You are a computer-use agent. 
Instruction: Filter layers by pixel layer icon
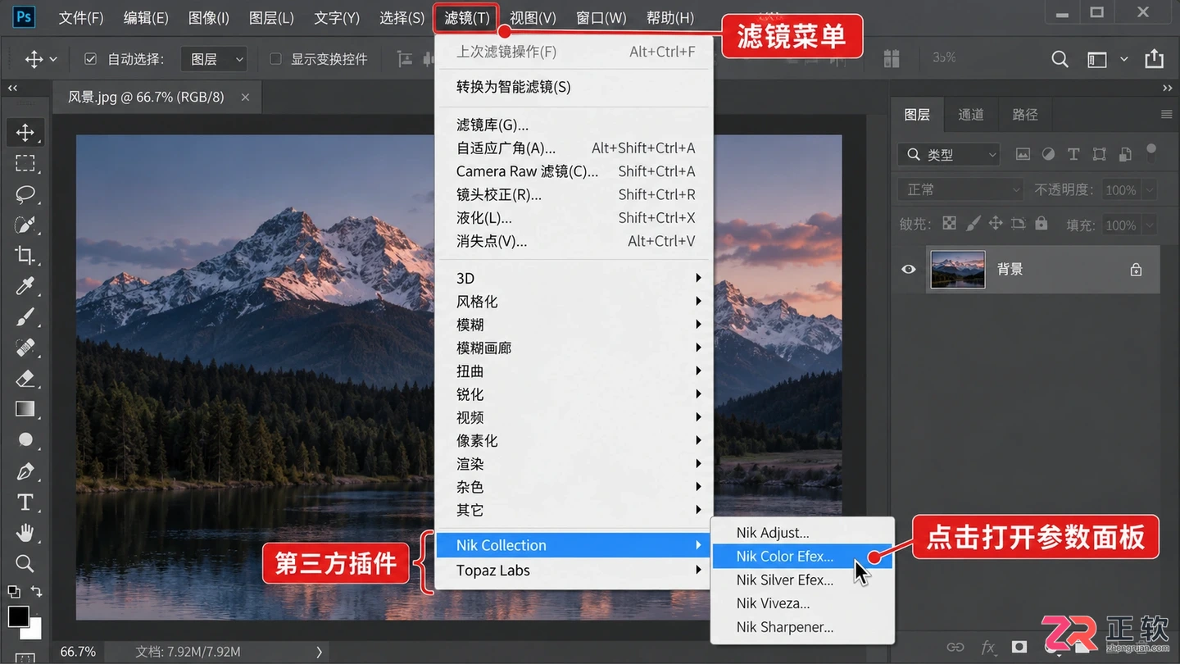coord(1023,154)
